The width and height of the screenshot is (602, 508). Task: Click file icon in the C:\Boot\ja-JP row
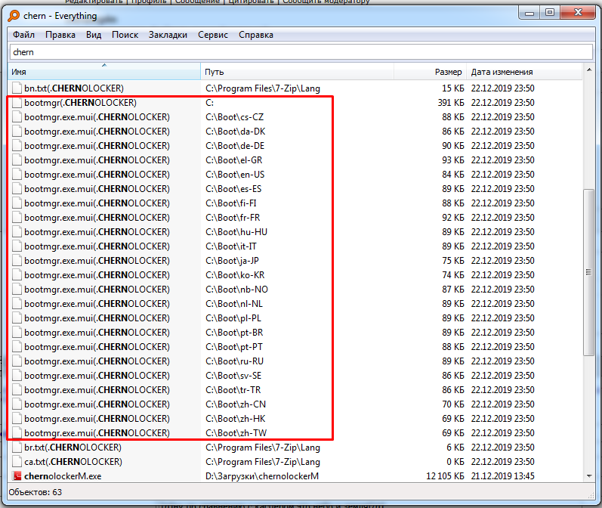(17, 261)
